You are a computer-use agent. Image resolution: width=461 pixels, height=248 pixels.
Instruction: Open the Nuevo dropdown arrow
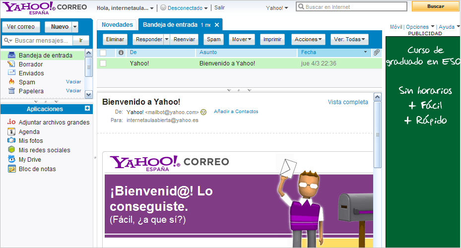(75, 27)
